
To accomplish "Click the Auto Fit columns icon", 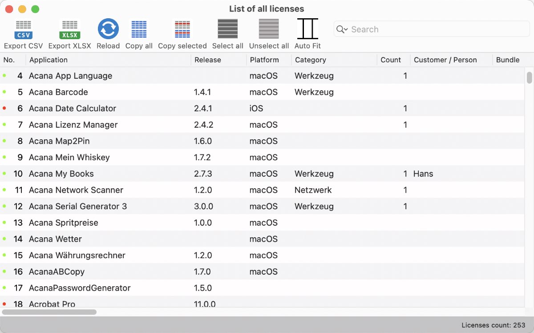I will point(307,29).
